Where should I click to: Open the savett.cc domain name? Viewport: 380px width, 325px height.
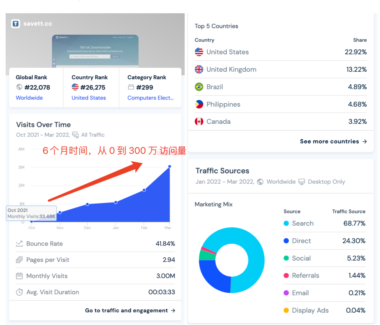(x=38, y=24)
